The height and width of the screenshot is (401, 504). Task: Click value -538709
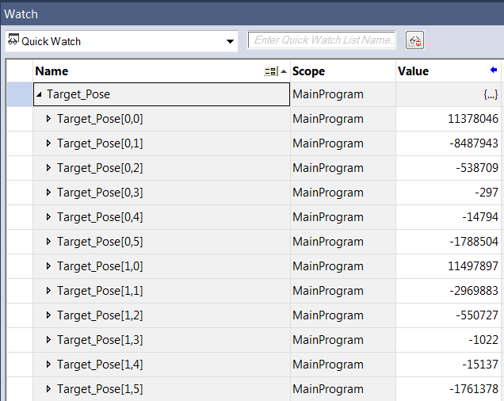click(477, 168)
